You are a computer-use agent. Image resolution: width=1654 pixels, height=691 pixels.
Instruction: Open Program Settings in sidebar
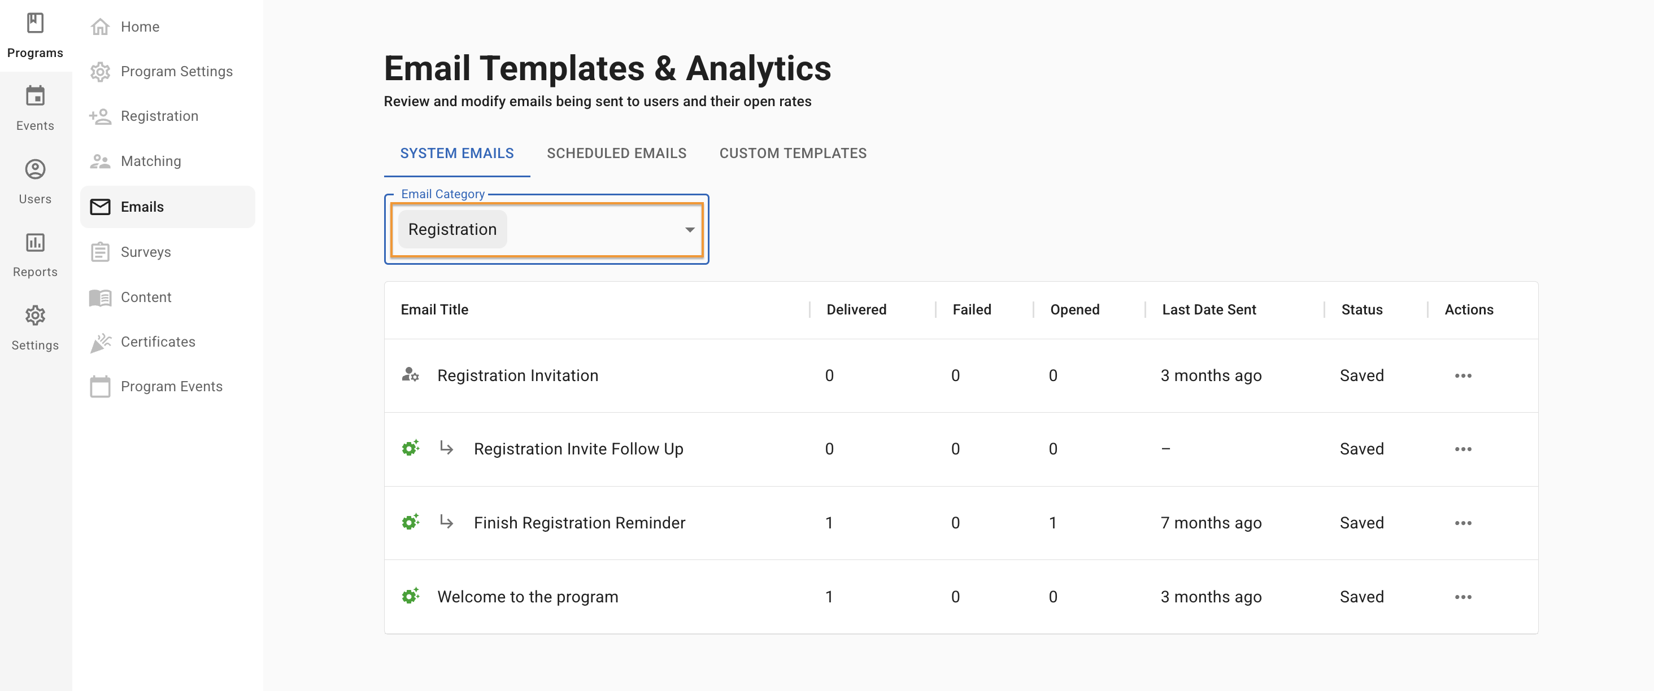click(176, 71)
